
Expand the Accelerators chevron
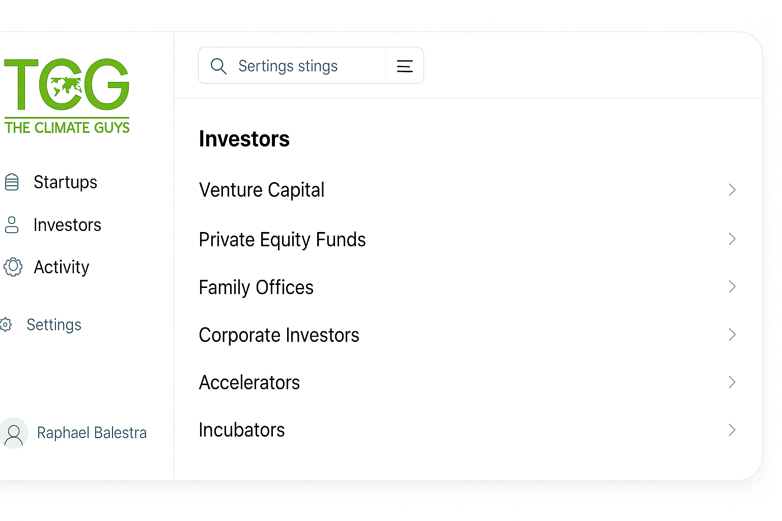(x=732, y=383)
